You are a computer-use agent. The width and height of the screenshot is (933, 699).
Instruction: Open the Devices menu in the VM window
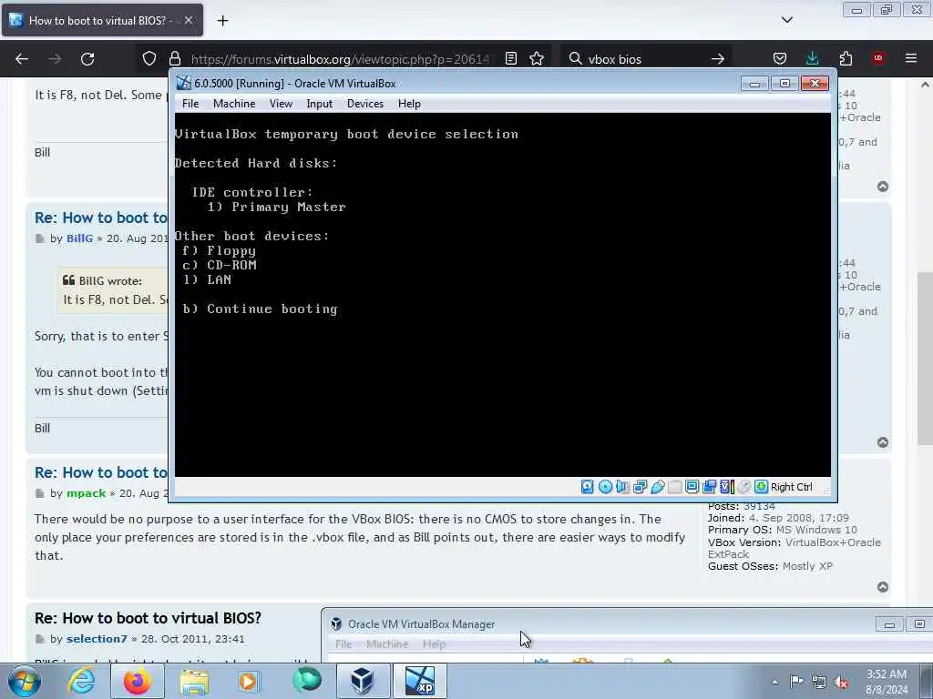pyautogui.click(x=365, y=104)
